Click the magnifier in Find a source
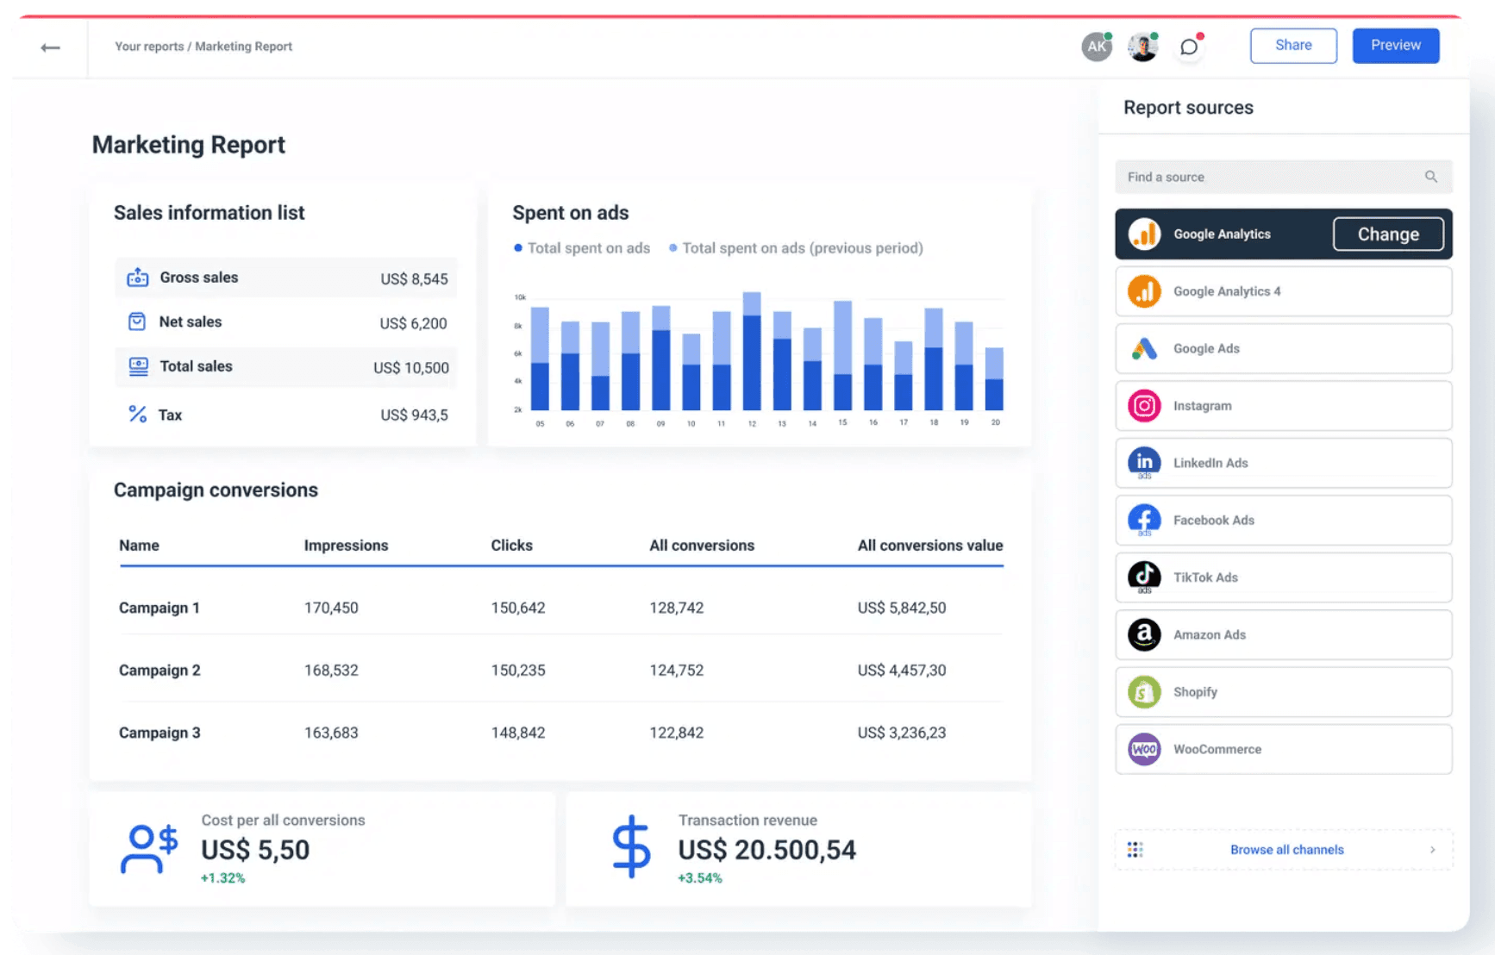Screen dimensions: 1495x955 (1430, 177)
